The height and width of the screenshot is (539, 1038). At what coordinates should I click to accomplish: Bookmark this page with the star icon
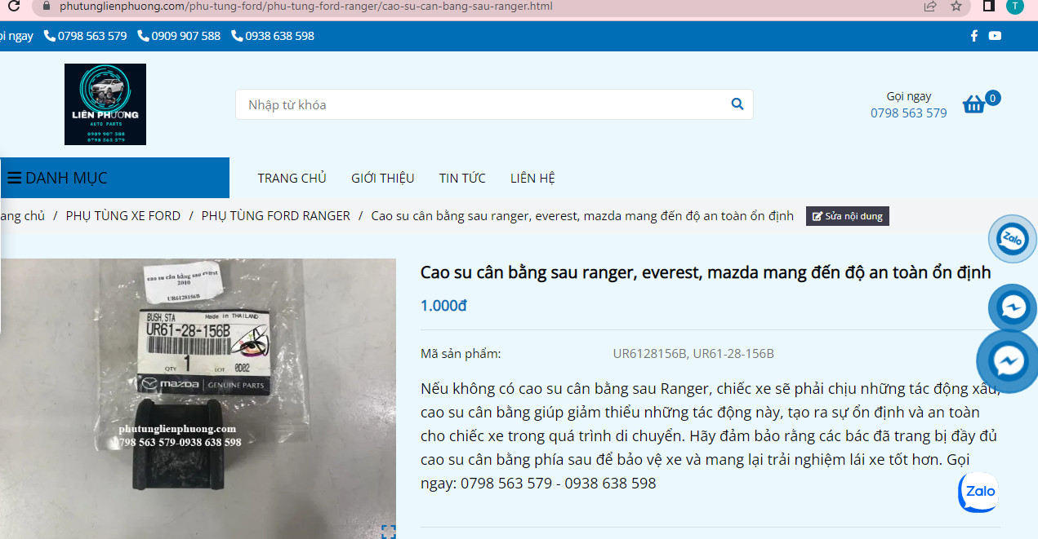(x=956, y=7)
